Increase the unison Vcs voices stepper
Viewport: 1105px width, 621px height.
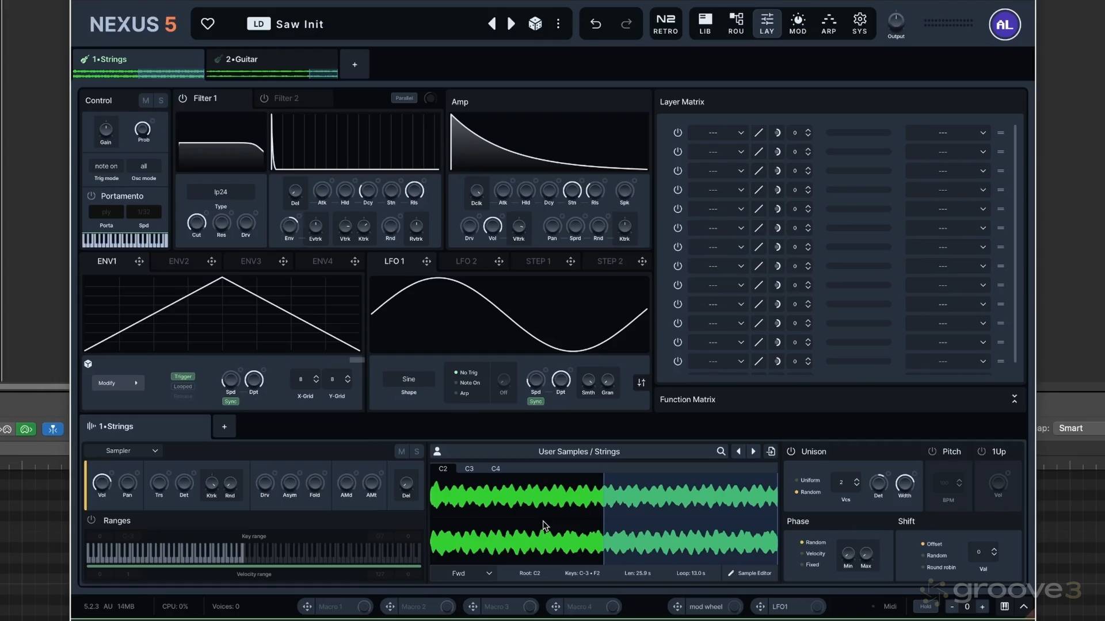pos(856,479)
